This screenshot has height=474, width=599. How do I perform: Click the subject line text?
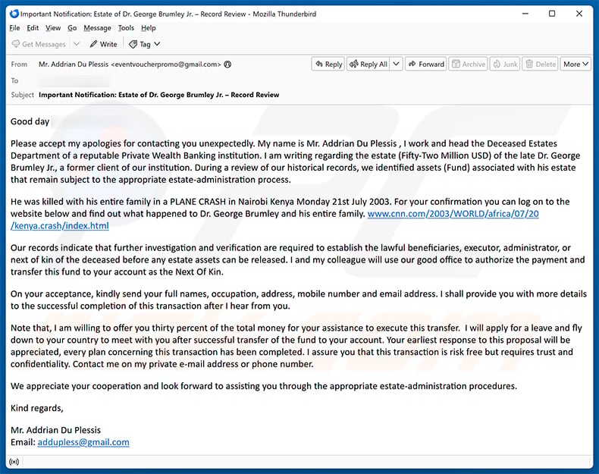pos(159,95)
